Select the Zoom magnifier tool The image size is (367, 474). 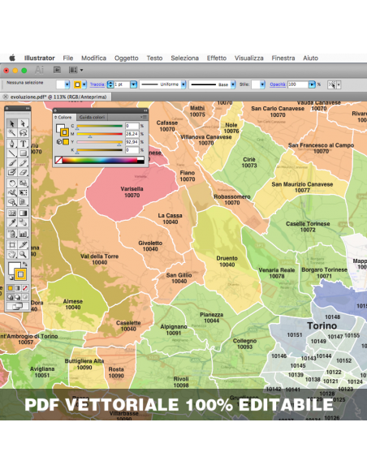pos(23,254)
